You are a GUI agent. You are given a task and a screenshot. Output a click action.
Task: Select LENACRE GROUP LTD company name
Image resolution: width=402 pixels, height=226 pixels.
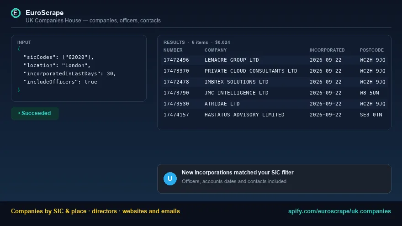point(232,60)
